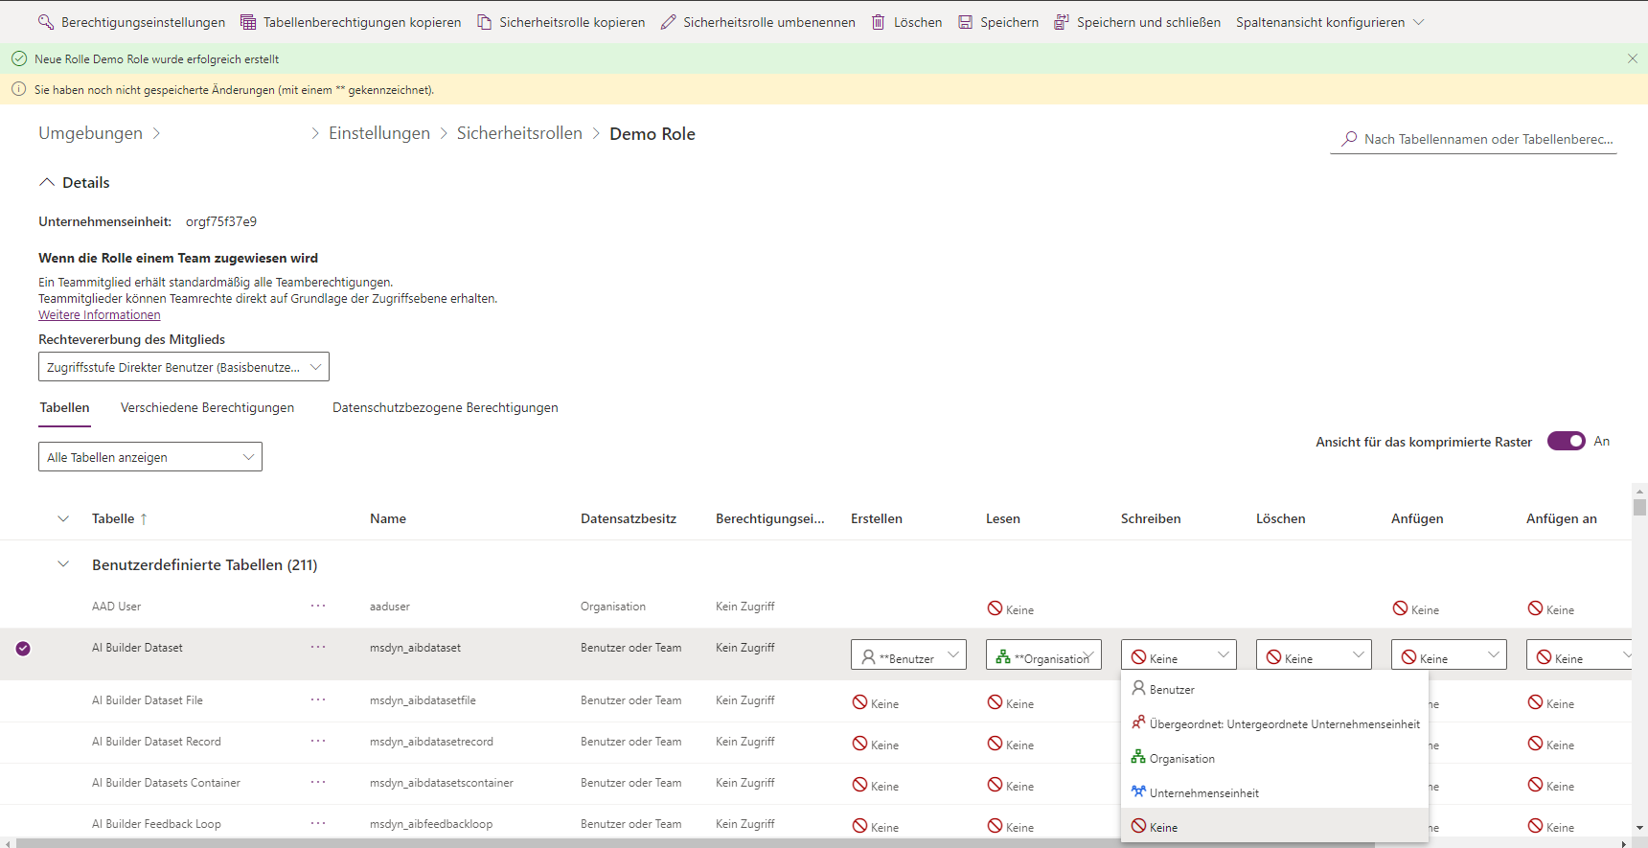Sort by the Tabelle column header
Image resolution: width=1648 pixels, height=848 pixels.
point(120,518)
